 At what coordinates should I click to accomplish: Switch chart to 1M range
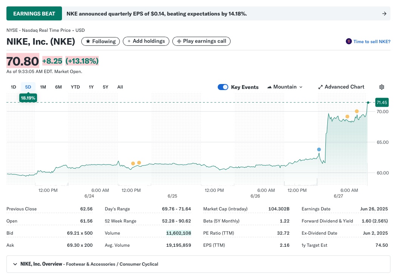43,87
